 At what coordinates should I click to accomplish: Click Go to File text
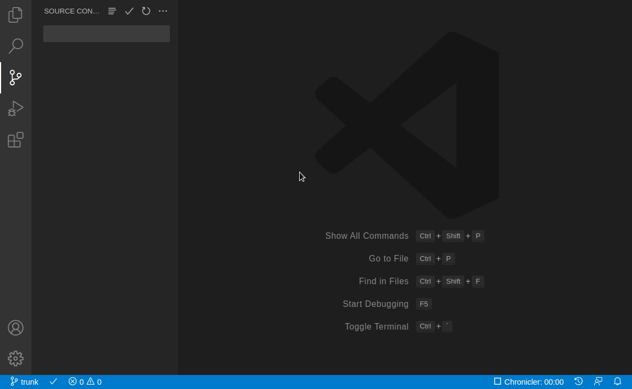point(389,259)
